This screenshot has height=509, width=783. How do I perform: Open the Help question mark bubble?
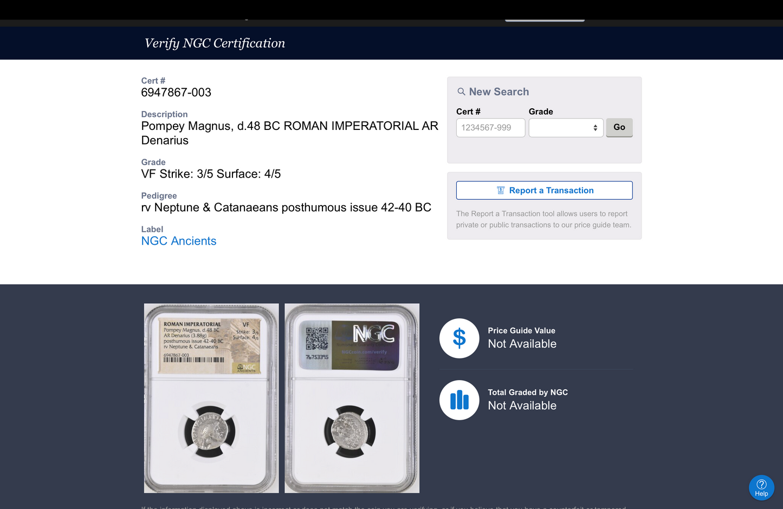[x=761, y=487]
